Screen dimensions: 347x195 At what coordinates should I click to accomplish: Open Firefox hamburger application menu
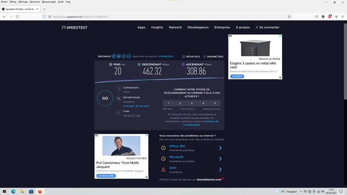343,16
